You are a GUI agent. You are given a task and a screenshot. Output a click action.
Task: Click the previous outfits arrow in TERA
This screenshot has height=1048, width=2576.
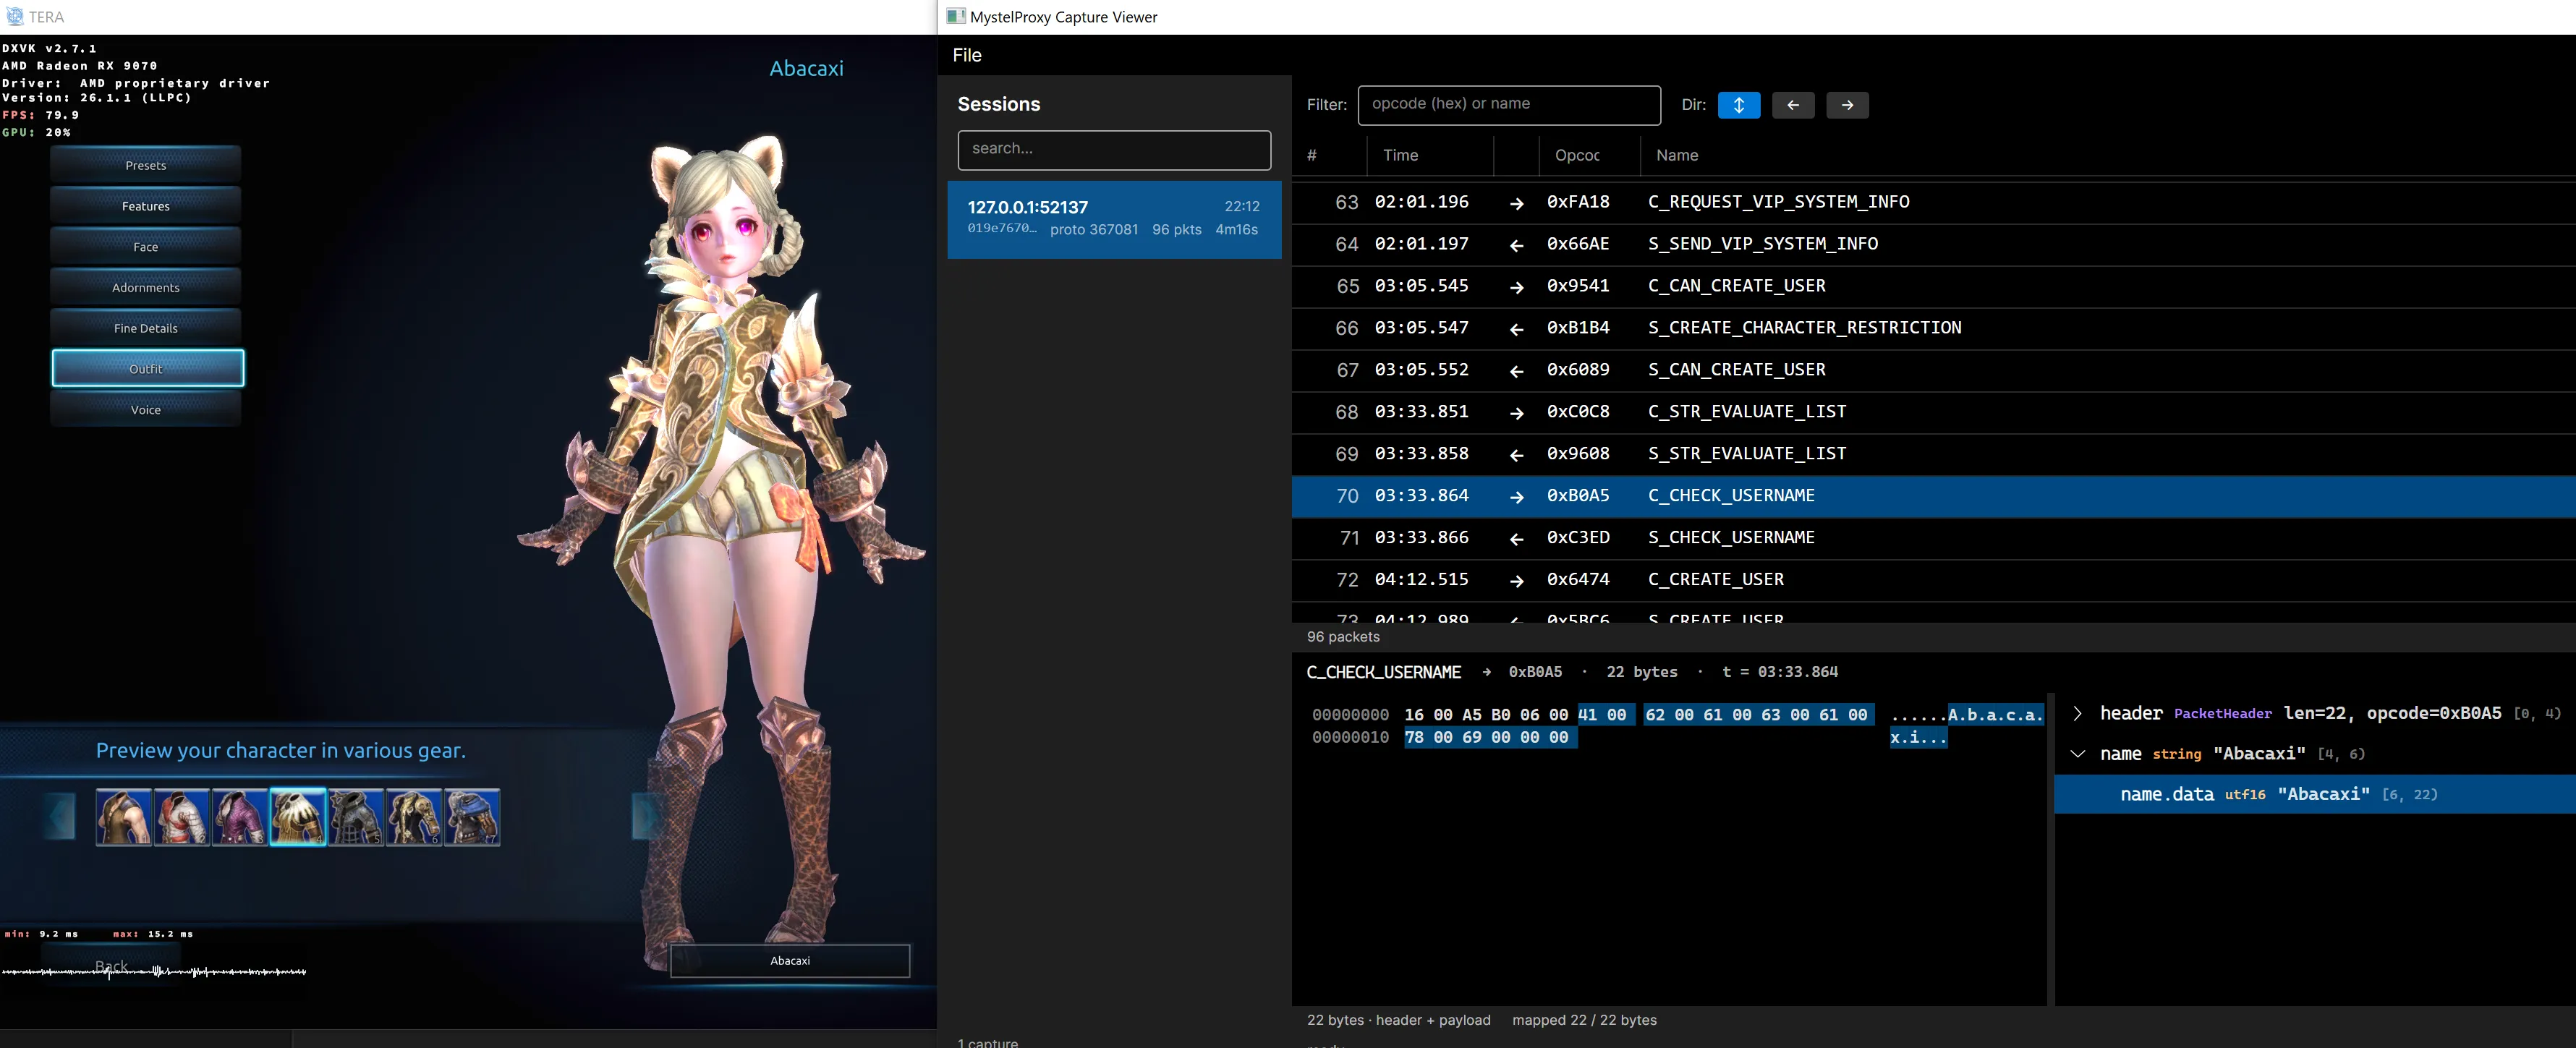[60, 816]
